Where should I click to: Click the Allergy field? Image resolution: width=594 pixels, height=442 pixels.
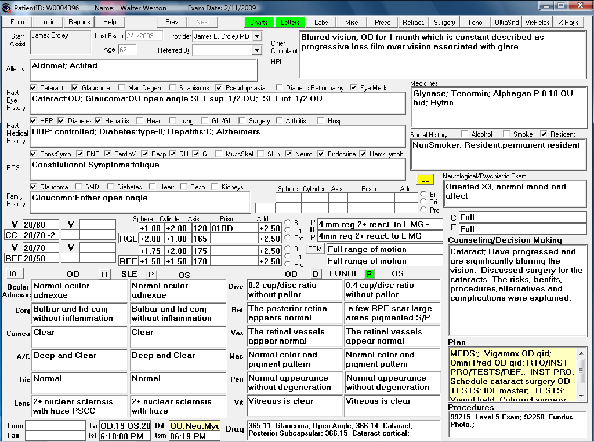tap(144, 70)
